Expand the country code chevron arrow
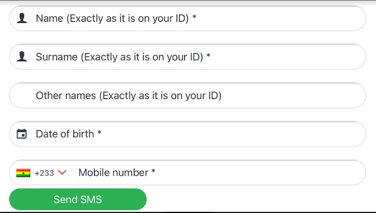This screenshot has width=376, height=213. (62, 173)
